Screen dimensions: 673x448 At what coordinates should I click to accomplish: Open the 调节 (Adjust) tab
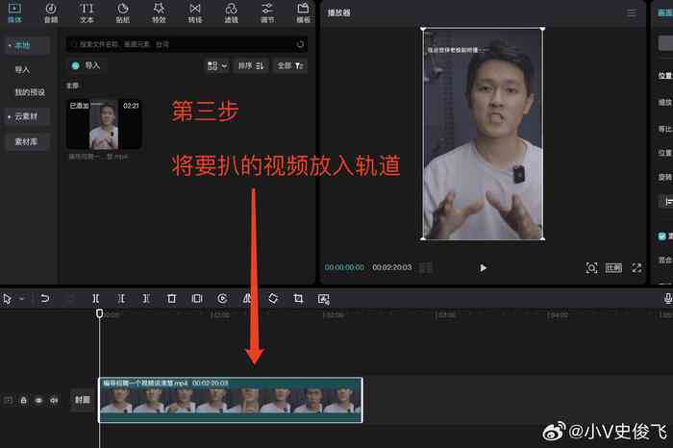(x=267, y=12)
